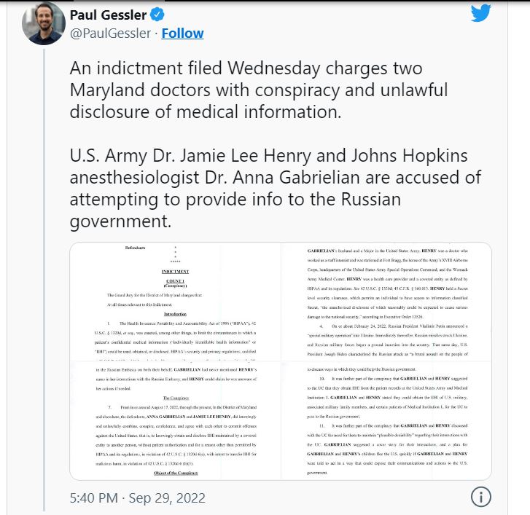530x515 pixels.
Task: Click the underlined INDICTMENT heading in the document
Action: tap(175, 271)
